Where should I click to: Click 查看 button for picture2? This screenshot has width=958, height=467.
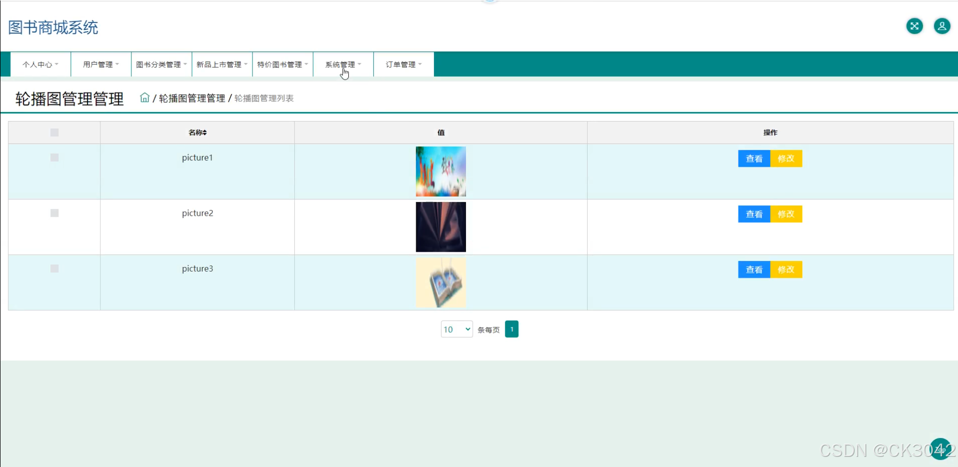754,214
